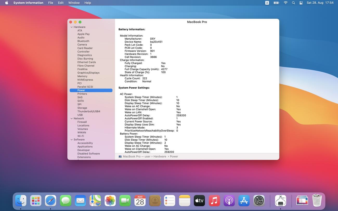Open the Apple menu
Image resolution: width=338 pixels, height=211 pixels.
click(x=6, y=3)
